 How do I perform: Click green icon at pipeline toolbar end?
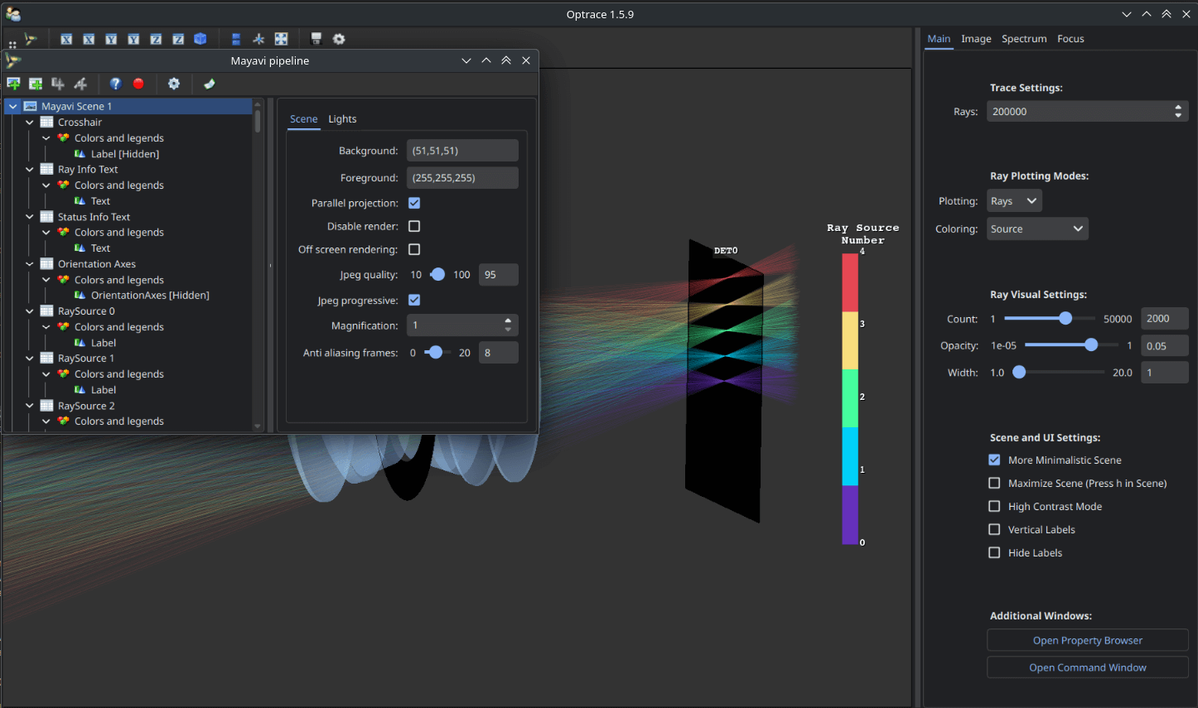tap(209, 84)
